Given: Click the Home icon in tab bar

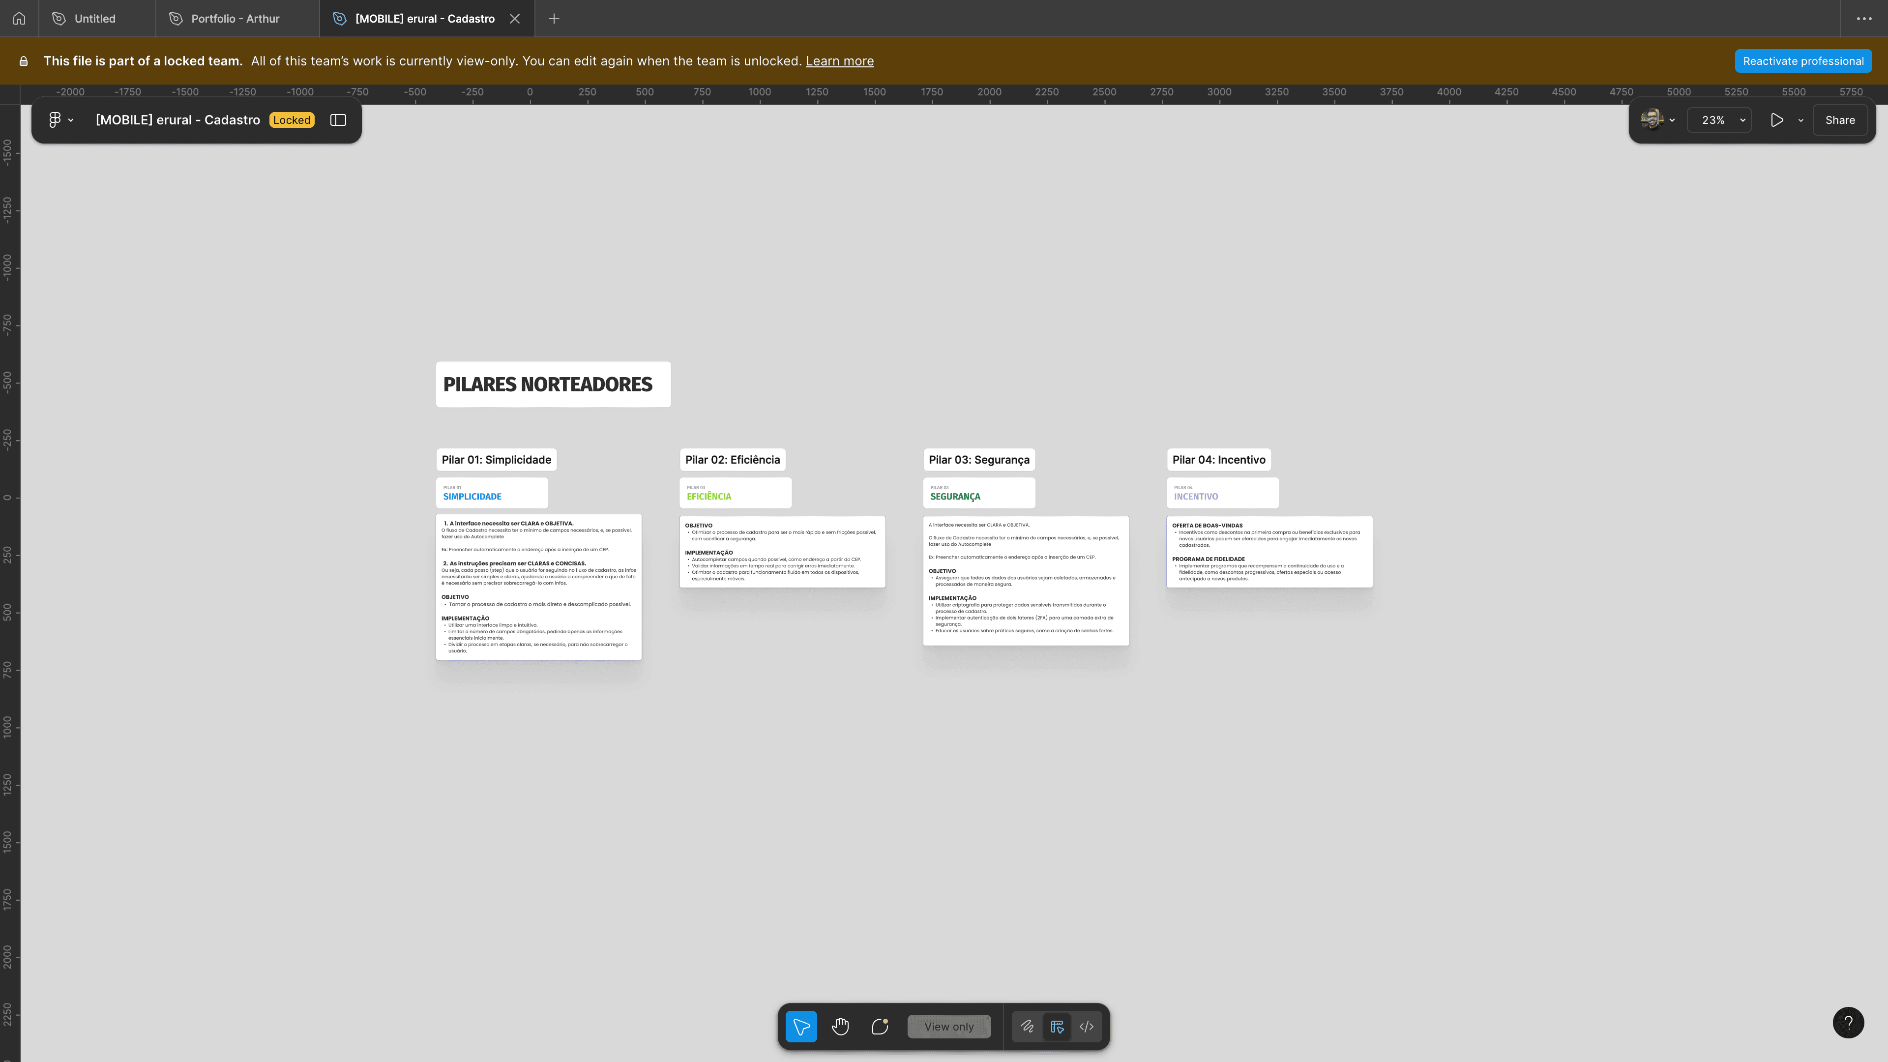Looking at the screenshot, I should 19,18.
